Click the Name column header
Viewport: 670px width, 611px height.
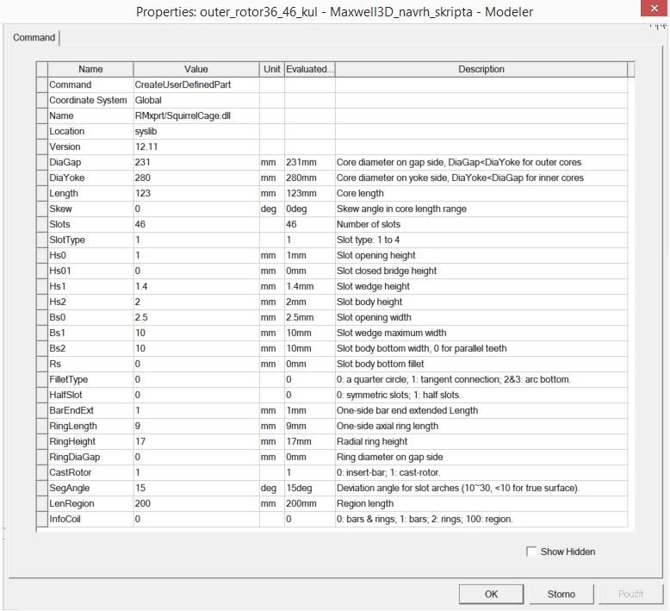point(90,69)
